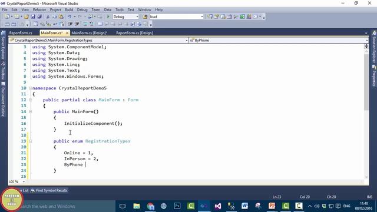Collapse the RegistrationTypes enum outline block
The image size is (377, 212).
point(30,141)
